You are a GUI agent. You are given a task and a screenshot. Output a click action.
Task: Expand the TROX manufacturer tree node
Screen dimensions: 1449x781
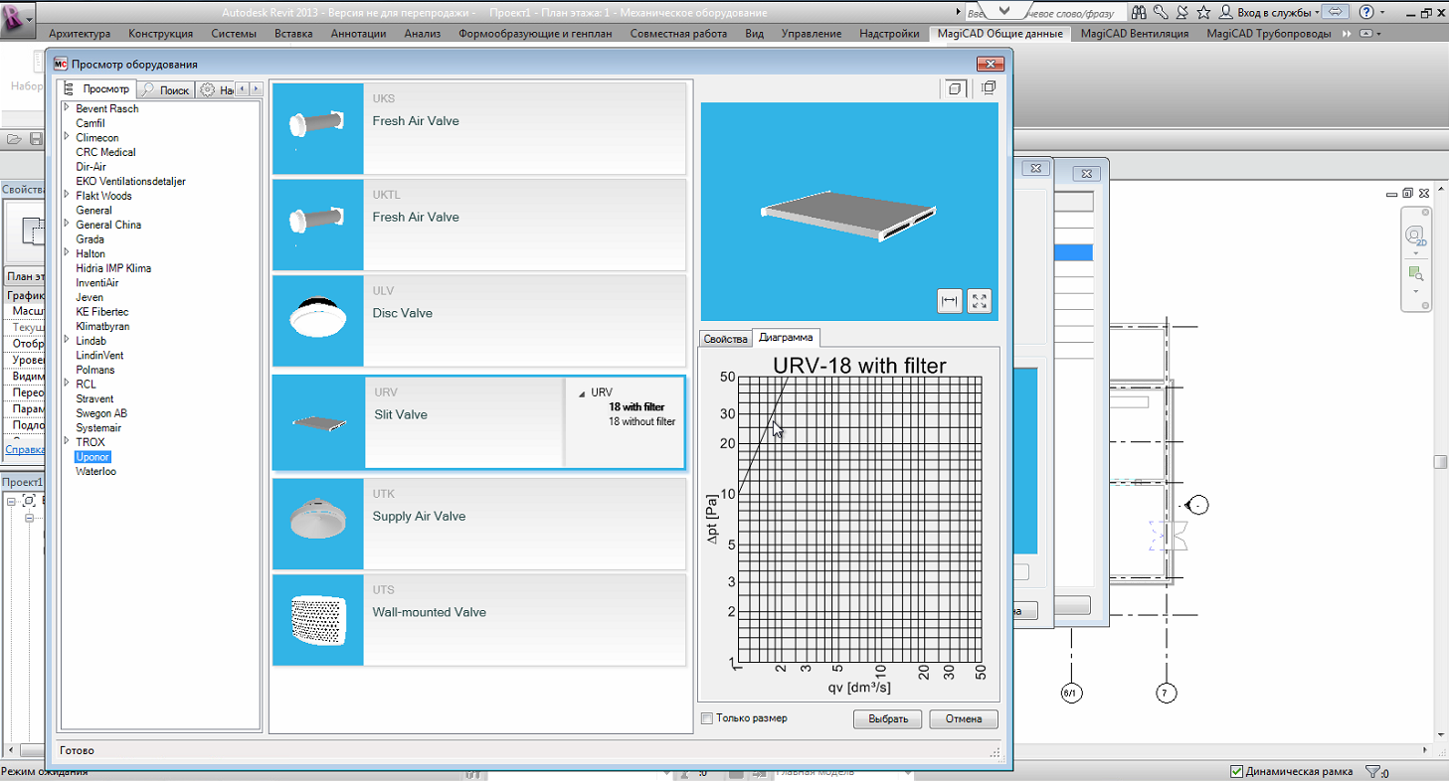[66, 442]
